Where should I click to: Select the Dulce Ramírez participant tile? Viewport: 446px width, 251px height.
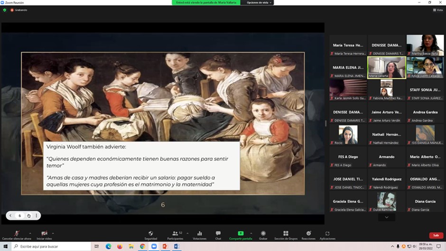click(x=387, y=202)
